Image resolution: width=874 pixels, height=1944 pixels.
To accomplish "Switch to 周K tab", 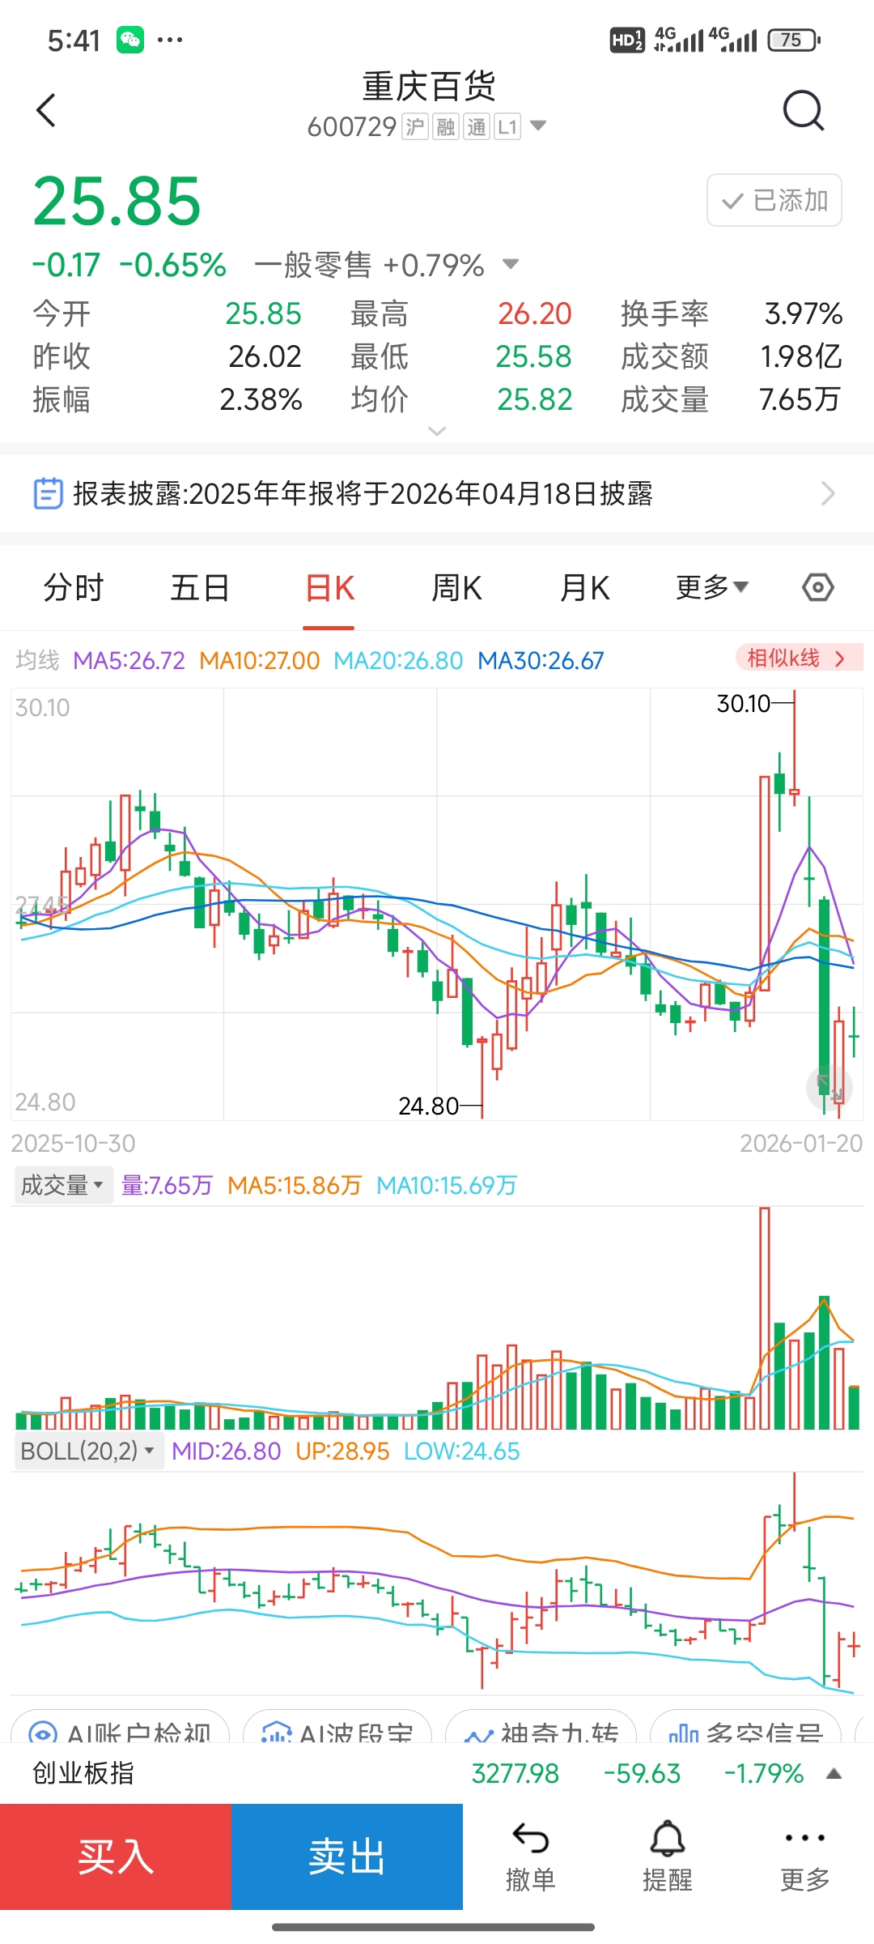I will pyautogui.click(x=456, y=587).
